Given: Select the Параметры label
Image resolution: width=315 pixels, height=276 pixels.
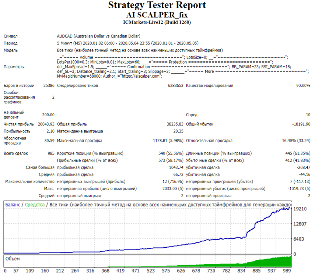Looking at the screenshot, I should pos(14,67).
